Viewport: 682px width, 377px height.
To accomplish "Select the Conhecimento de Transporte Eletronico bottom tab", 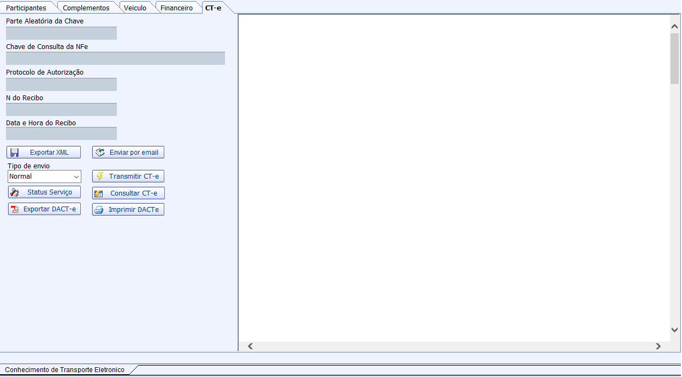I will click(64, 370).
